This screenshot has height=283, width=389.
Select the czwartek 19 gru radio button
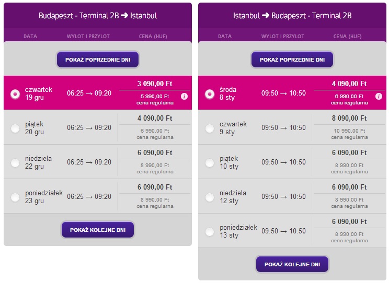(x=15, y=94)
